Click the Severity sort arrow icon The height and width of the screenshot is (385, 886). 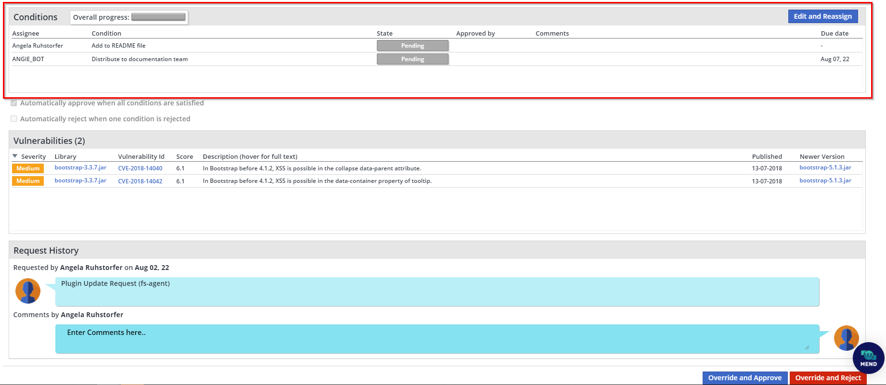coord(15,156)
